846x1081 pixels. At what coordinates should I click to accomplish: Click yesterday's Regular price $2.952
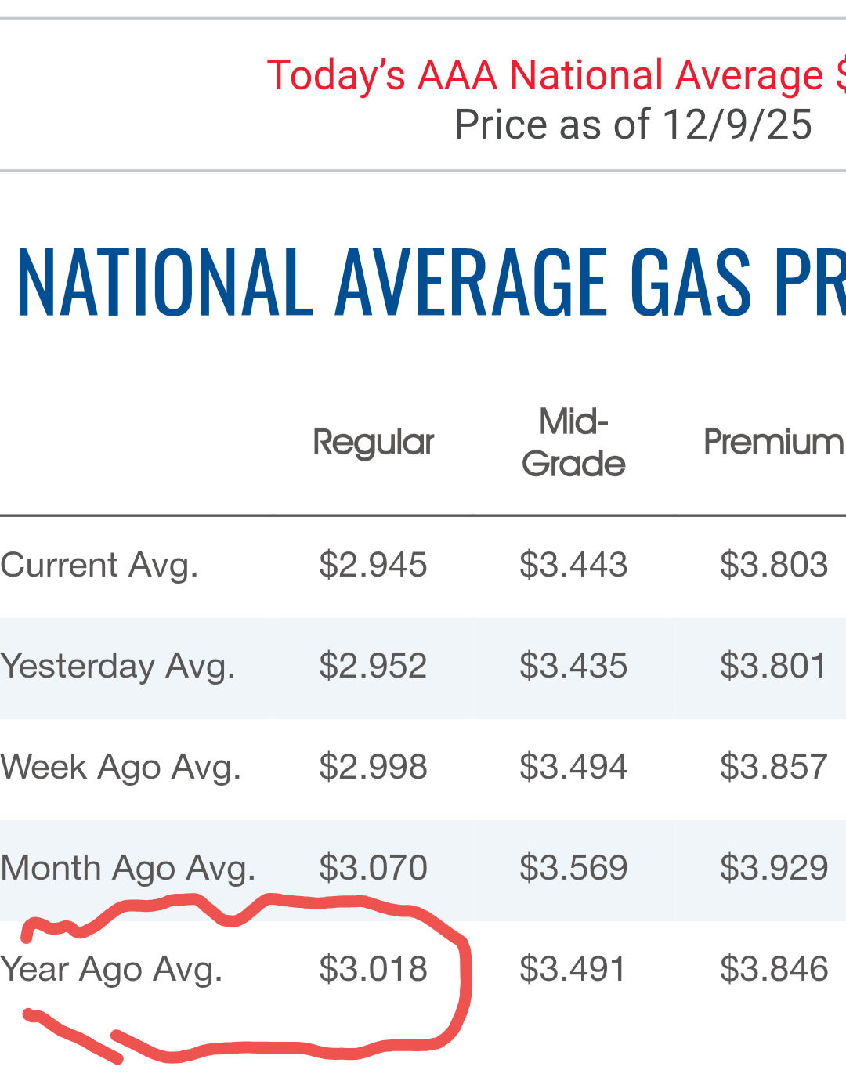click(373, 667)
